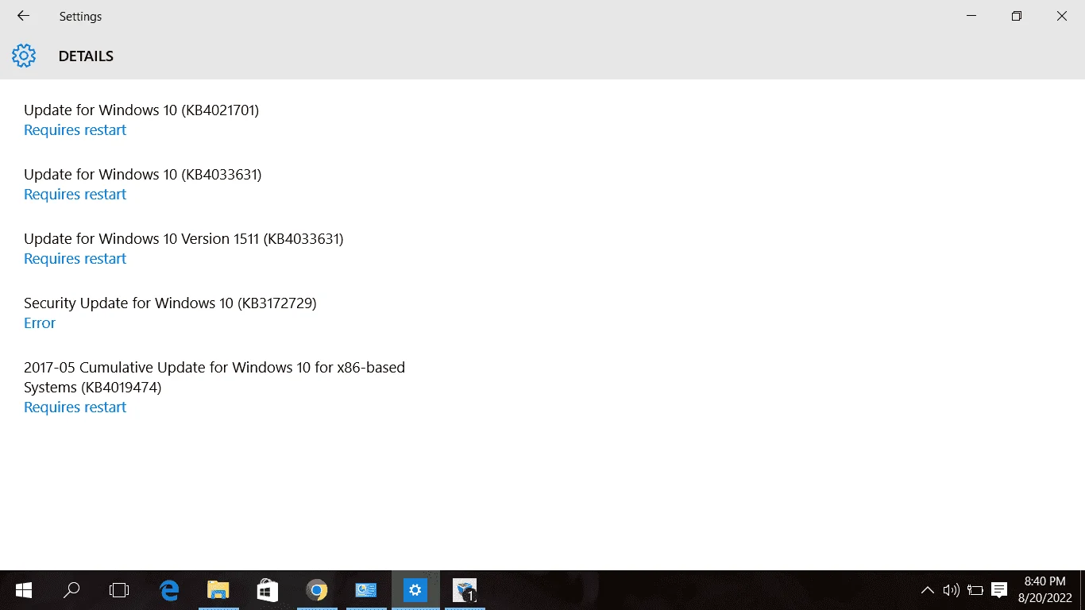Close the Settings window
This screenshot has height=610, width=1085.
click(x=1062, y=16)
